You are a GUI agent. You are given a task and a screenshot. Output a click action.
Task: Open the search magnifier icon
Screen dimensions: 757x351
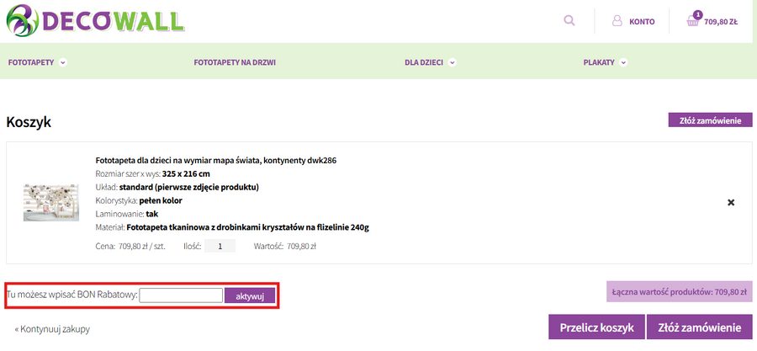(569, 21)
